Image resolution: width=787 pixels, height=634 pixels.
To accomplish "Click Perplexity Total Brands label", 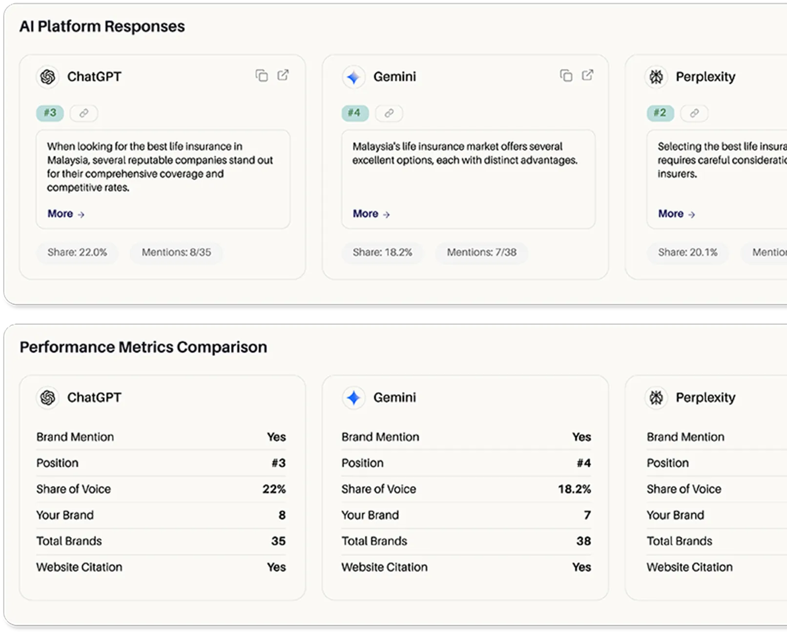I will (680, 541).
